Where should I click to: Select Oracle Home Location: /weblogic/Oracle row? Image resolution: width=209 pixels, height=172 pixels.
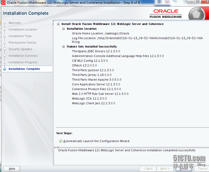coord(101,33)
